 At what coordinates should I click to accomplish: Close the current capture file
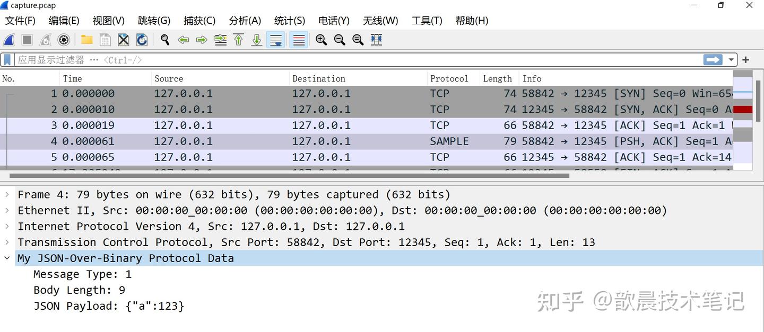click(123, 40)
